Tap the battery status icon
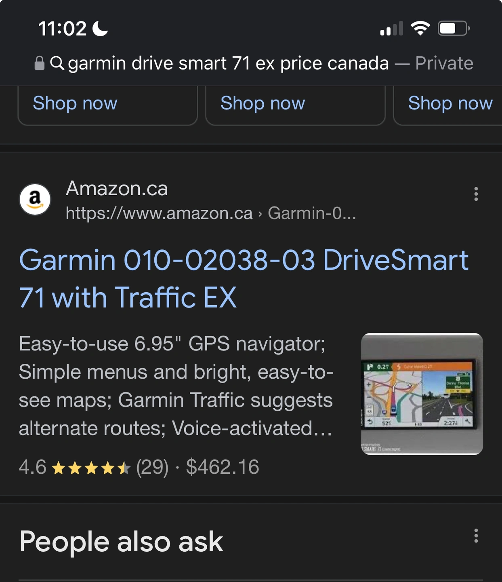Screen dimensions: 502x582 pos(454,28)
